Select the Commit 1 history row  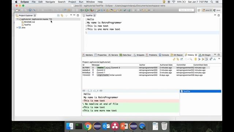coord(146,73)
